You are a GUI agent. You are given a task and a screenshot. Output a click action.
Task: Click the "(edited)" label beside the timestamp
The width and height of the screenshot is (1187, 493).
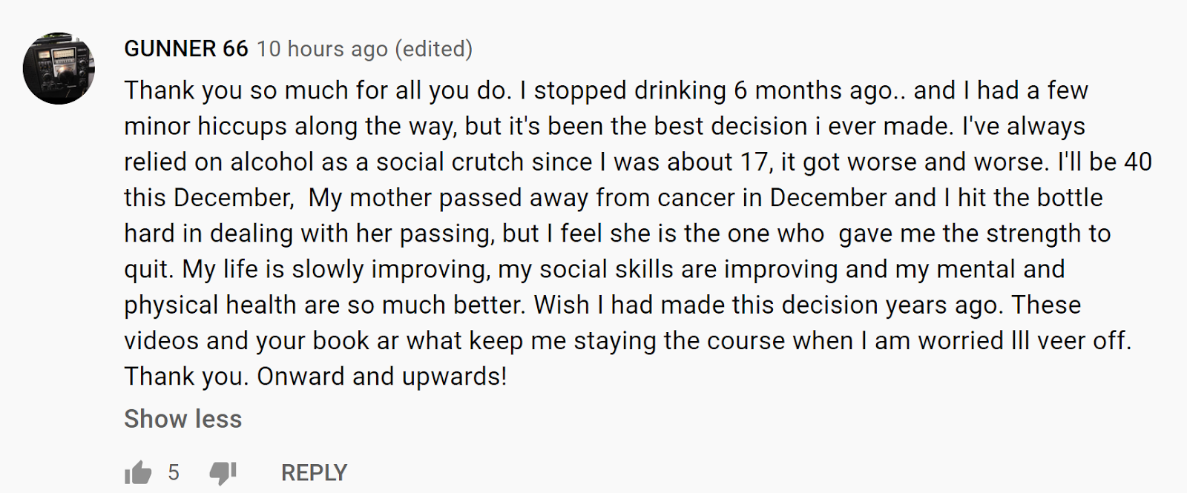pos(433,49)
